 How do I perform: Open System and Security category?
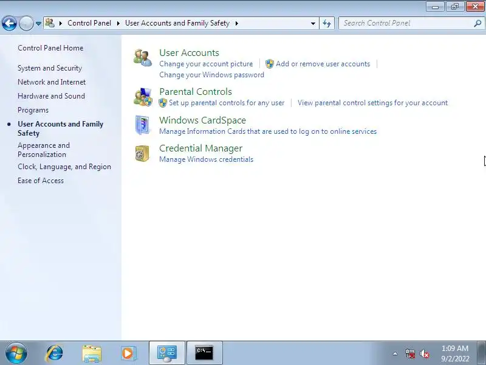(50, 68)
